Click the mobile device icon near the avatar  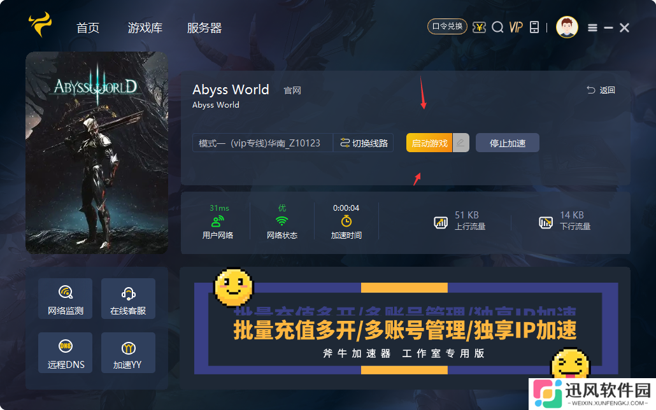(534, 27)
